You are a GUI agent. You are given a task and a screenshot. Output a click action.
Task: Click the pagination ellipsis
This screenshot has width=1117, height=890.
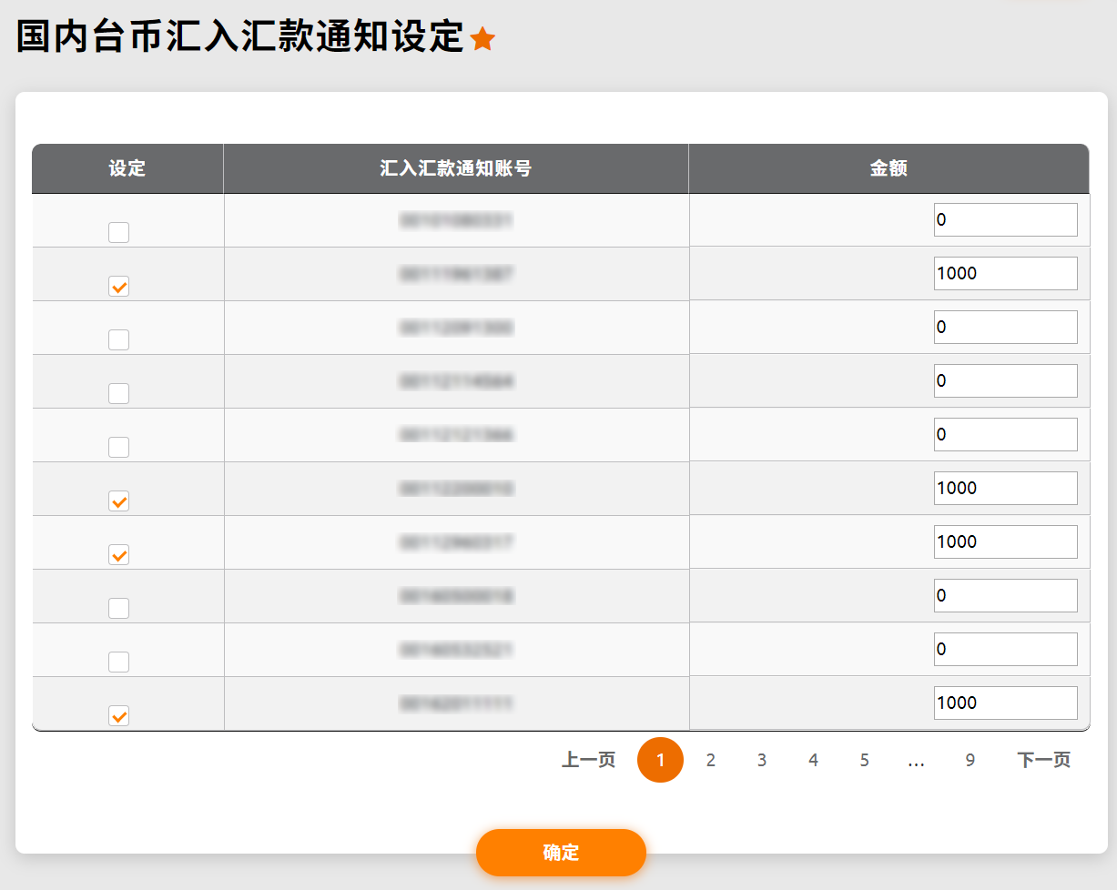point(917,760)
